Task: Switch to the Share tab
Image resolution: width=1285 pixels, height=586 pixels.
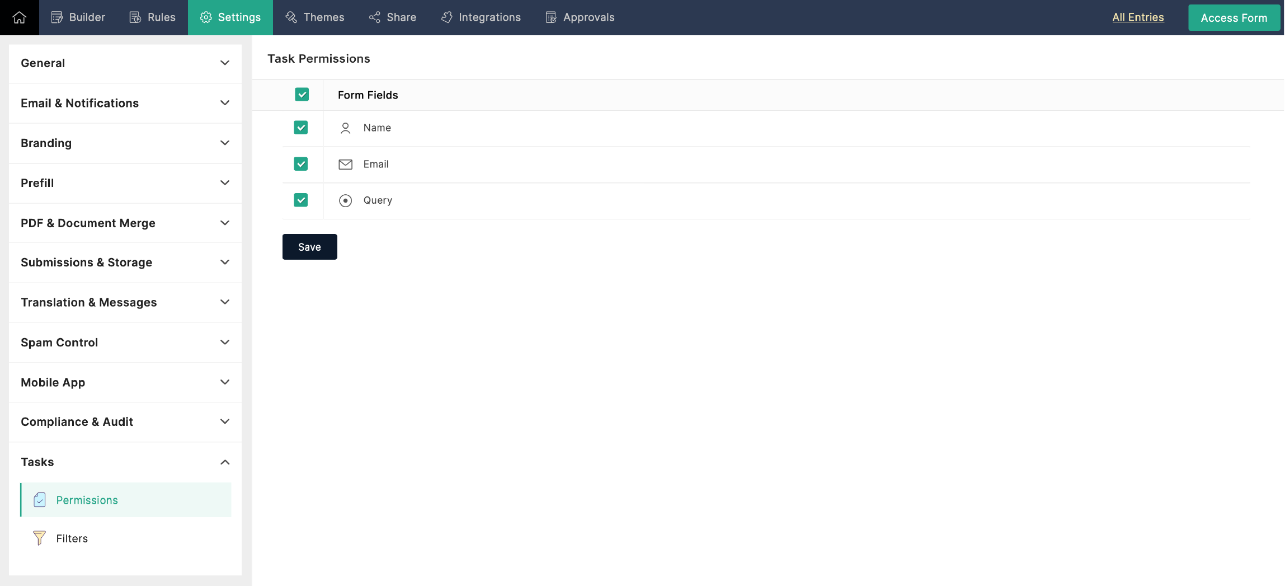Action: click(393, 17)
